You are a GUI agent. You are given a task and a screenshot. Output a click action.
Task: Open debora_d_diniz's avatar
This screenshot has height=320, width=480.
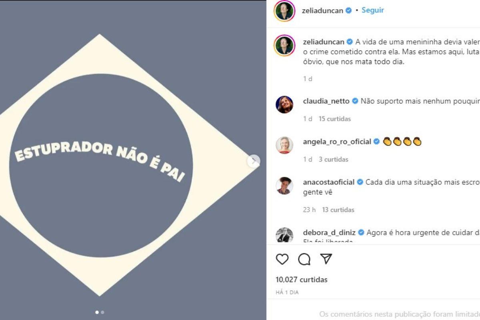284,235
